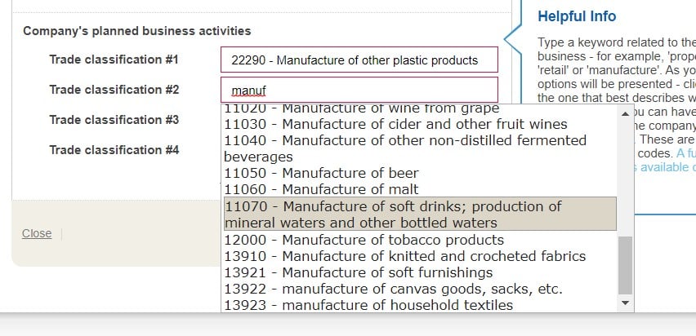Screen dimensions: 696x336
Task: Select 13922 canvas goods, sacks option
Action: click(x=393, y=289)
